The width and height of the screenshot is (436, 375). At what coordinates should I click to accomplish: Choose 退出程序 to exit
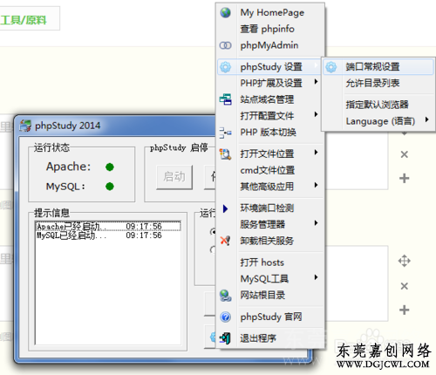pos(271,338)
